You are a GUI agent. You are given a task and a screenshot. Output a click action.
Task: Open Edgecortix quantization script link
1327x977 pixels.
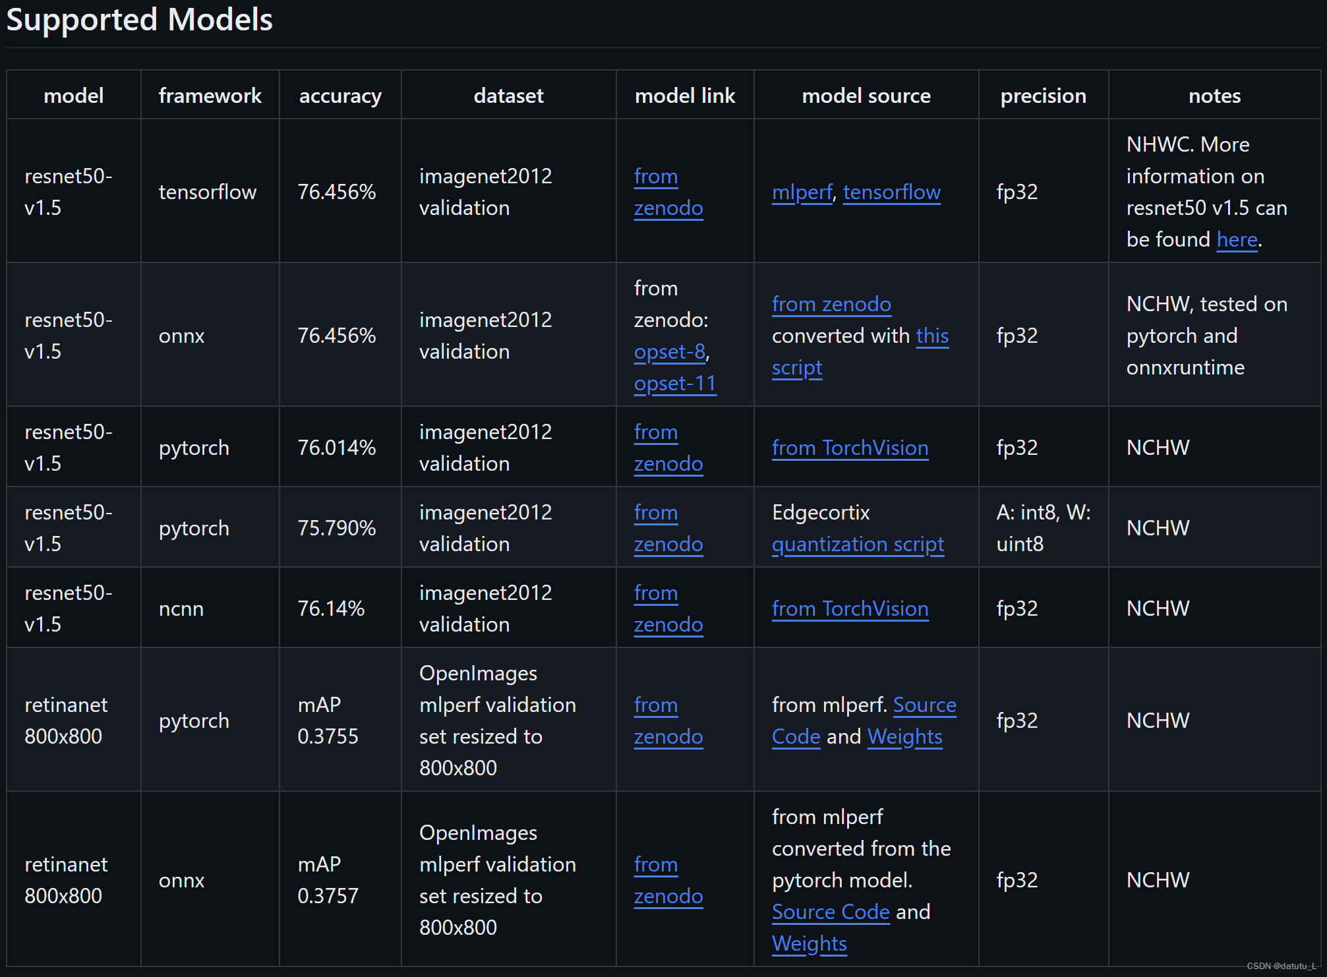[x=857, y=544]
